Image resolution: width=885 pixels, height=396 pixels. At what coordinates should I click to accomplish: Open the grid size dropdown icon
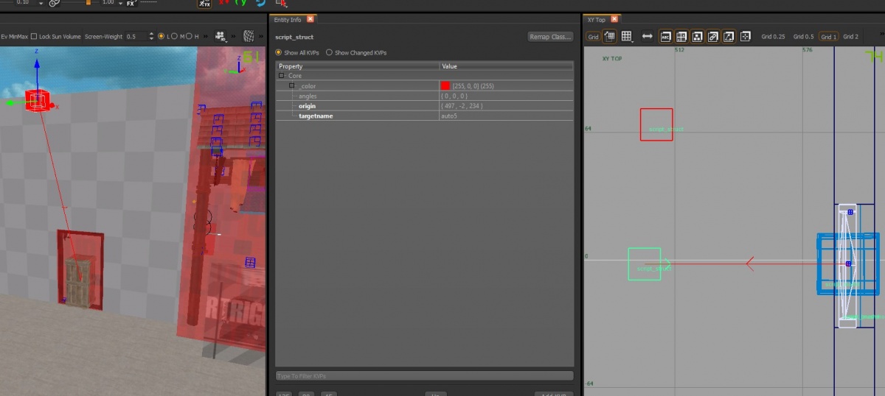pyautogui.click(x=627, y=36)
